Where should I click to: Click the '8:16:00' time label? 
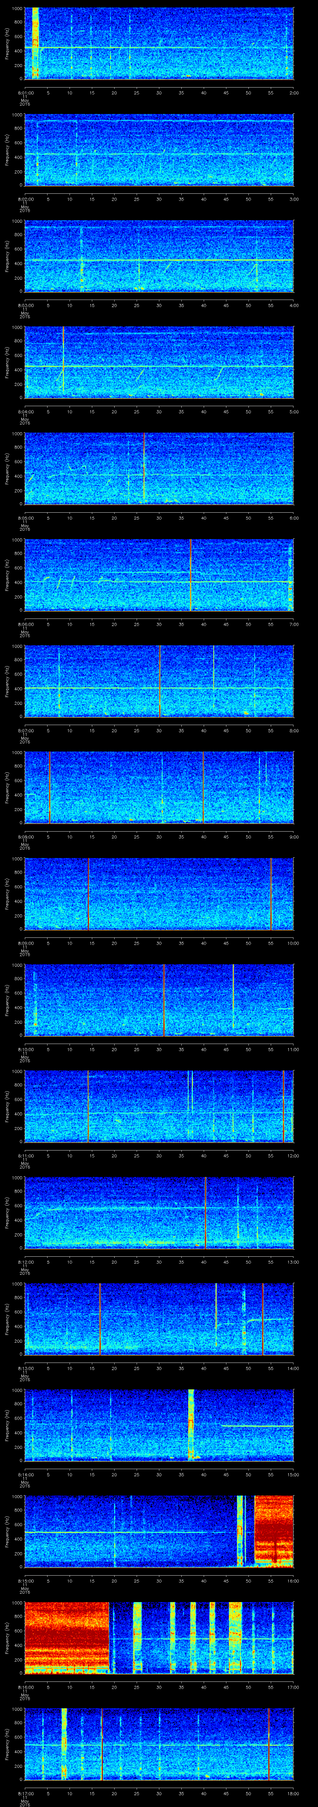(x=25, y=1687)
